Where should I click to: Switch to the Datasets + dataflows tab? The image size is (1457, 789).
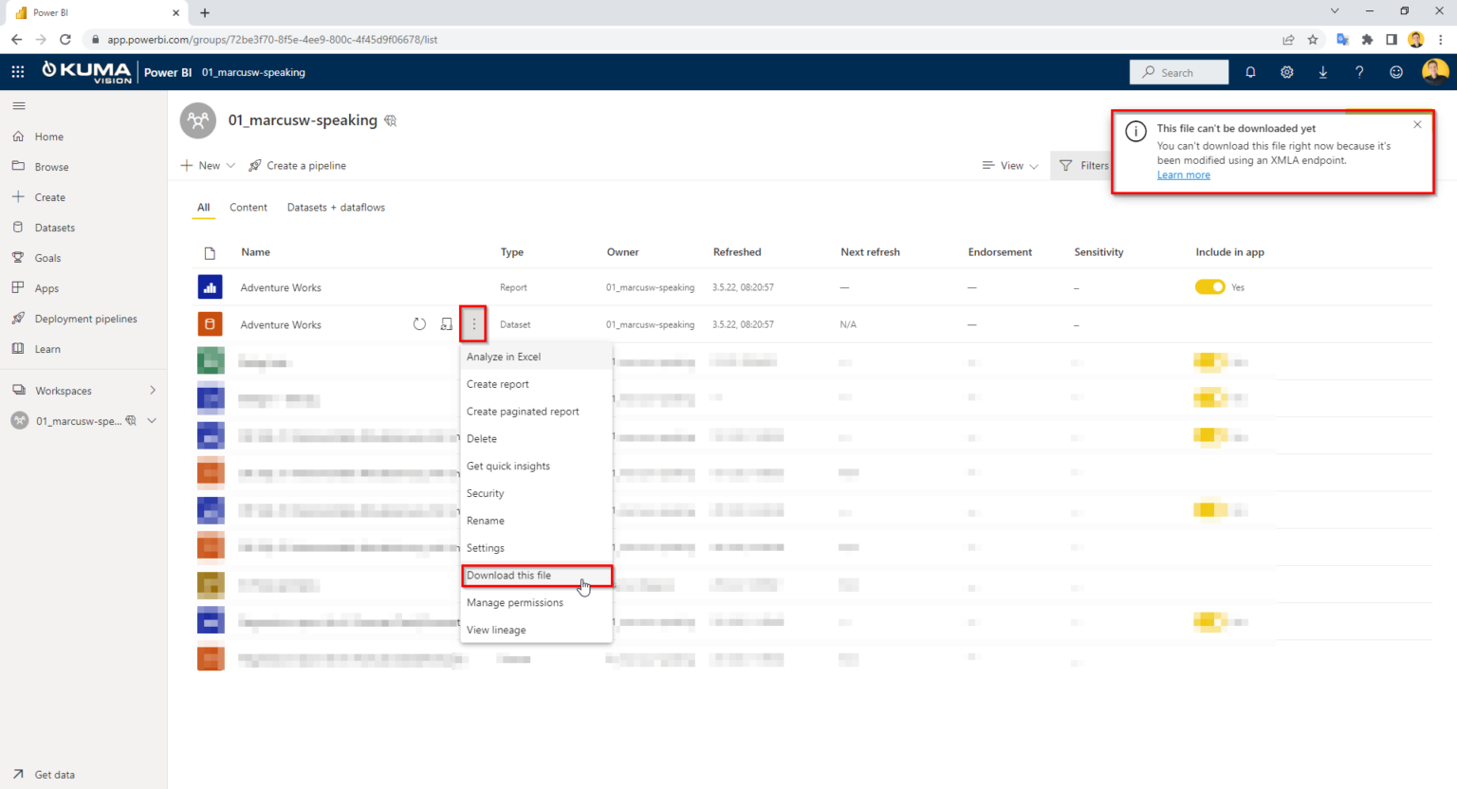[x=336, y=207]
